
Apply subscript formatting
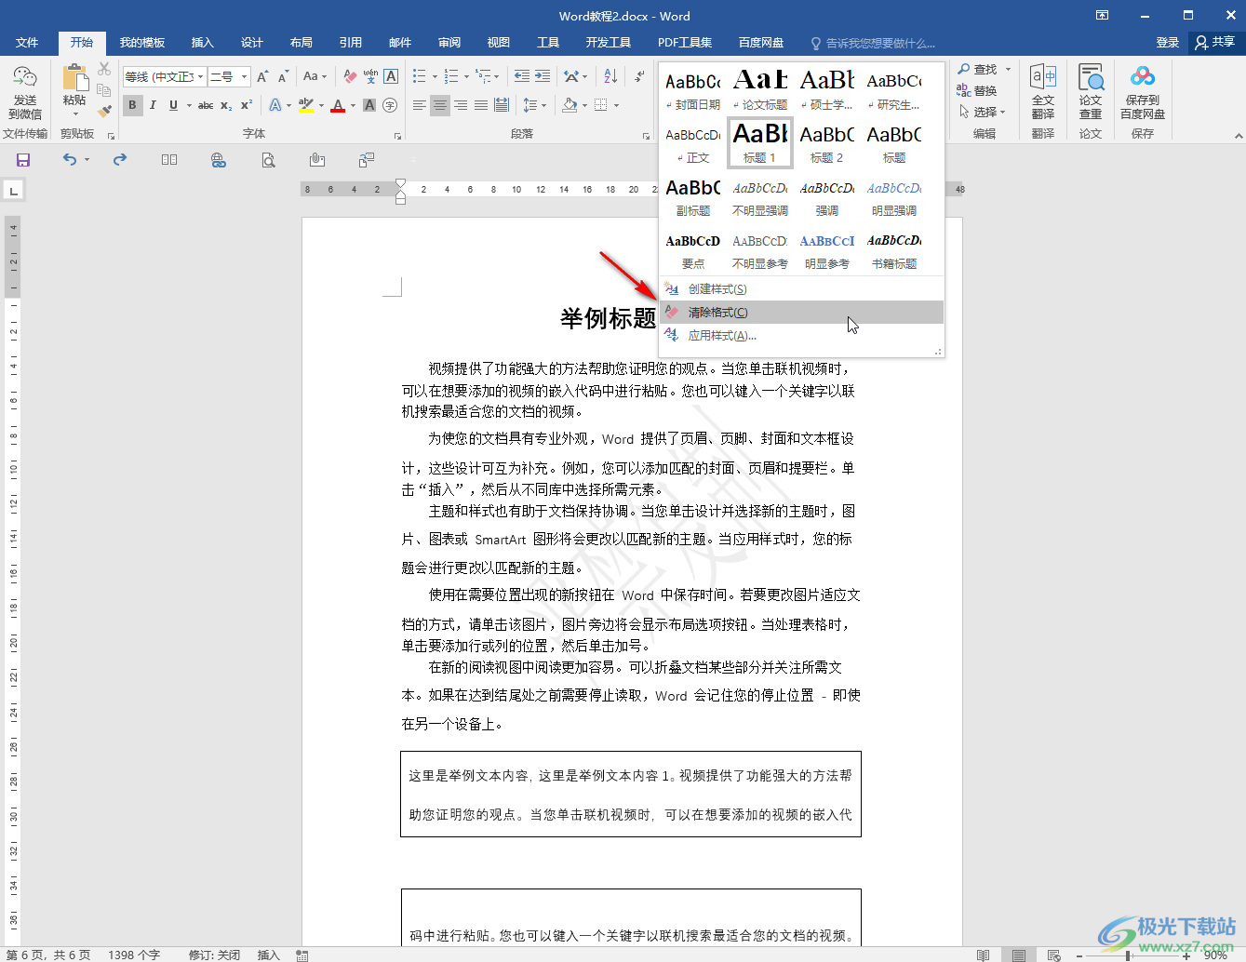click(x=226, y=105)
